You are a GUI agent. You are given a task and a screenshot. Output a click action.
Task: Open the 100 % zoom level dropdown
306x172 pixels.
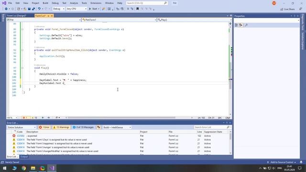coord(12,118)
